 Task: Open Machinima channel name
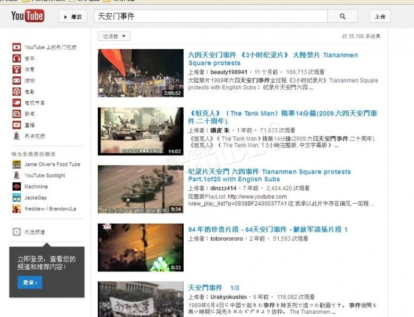pos(36,187)
